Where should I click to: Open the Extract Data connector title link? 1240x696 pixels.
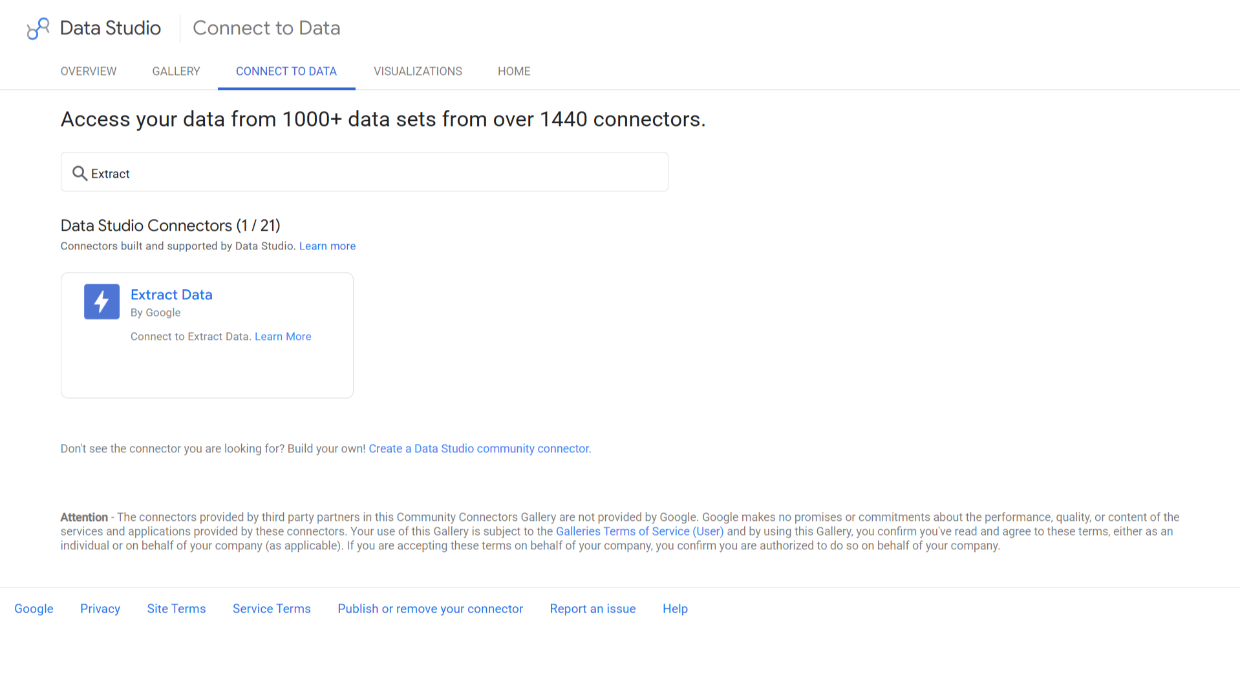click(171, 295)
